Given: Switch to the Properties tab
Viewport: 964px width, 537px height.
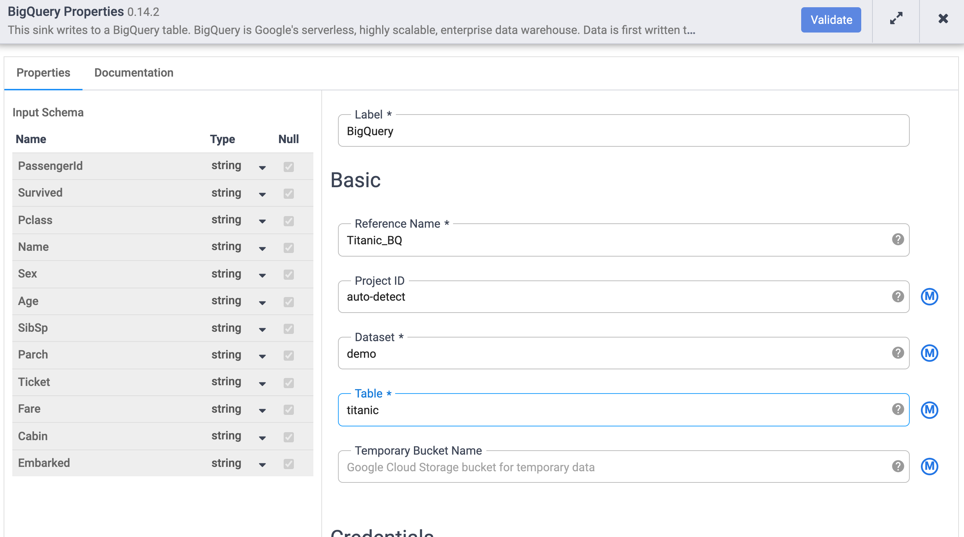Looking at the screenshot, I should click(x=43, y=73).
